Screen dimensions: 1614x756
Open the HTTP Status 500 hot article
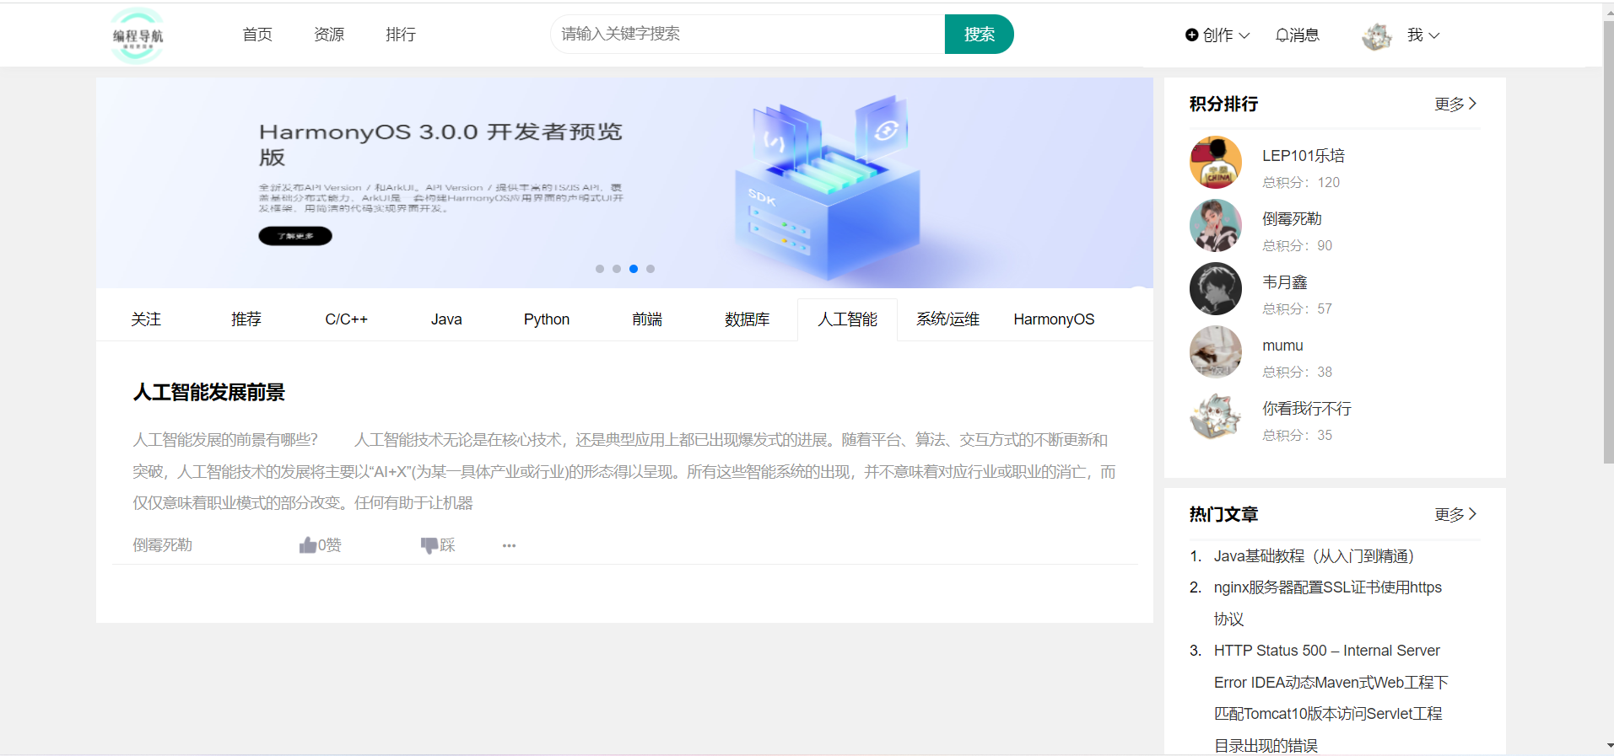tap(1331, 698)
